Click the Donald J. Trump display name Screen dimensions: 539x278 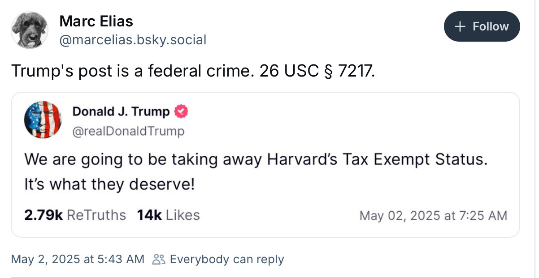121,111
